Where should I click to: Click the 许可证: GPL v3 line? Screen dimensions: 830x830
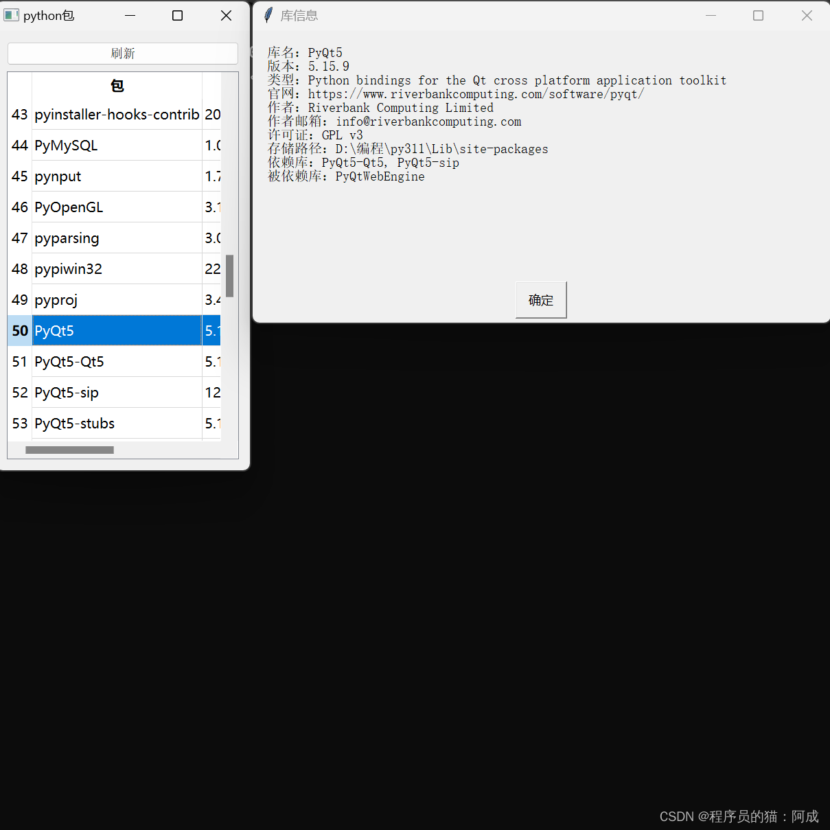(315, 135)
